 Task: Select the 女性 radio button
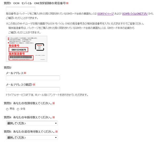18,109
